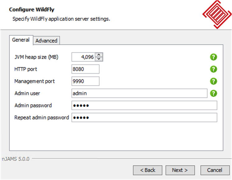Click the 'HTTP port' label
This screenshot has width=232, height=180.
tap(26, 69)
